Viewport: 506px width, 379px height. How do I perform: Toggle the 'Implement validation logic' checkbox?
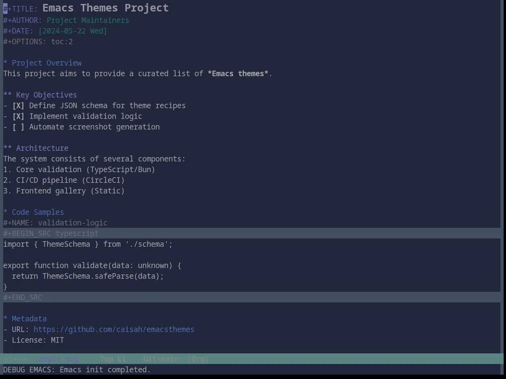pyautogui.click(x=18, y=116)
